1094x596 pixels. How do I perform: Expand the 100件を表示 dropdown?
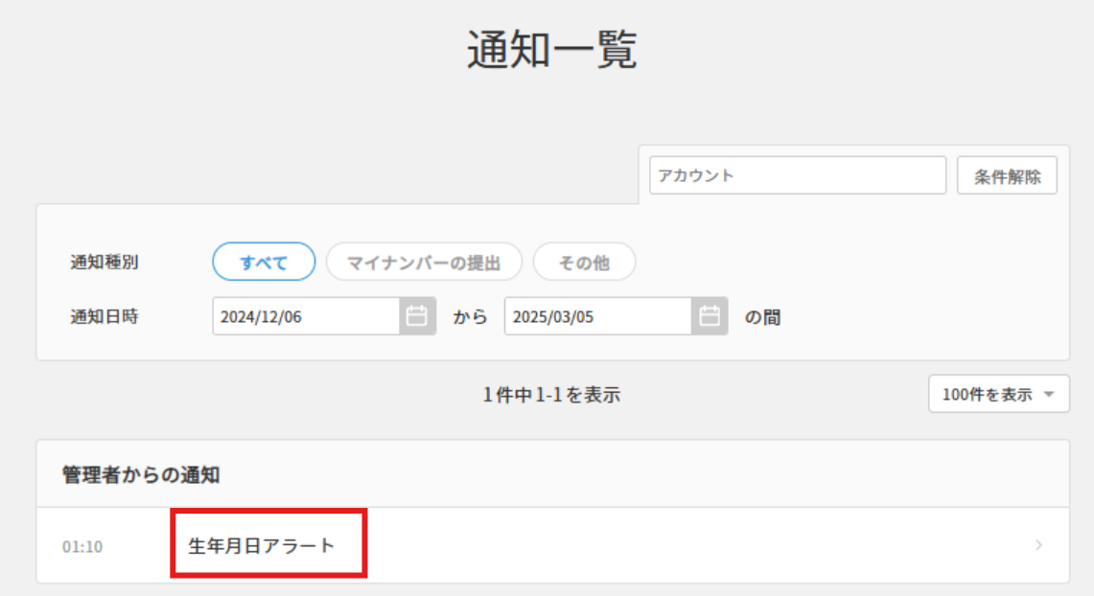click(998, 394)
